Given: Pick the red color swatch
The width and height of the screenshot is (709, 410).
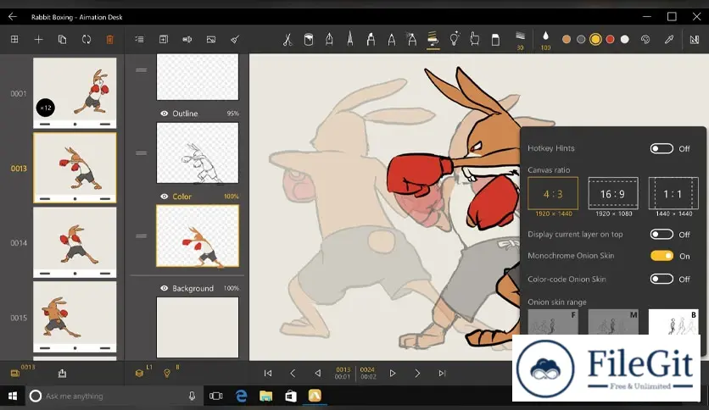Looking at the screenshot, I should [610, 39].
